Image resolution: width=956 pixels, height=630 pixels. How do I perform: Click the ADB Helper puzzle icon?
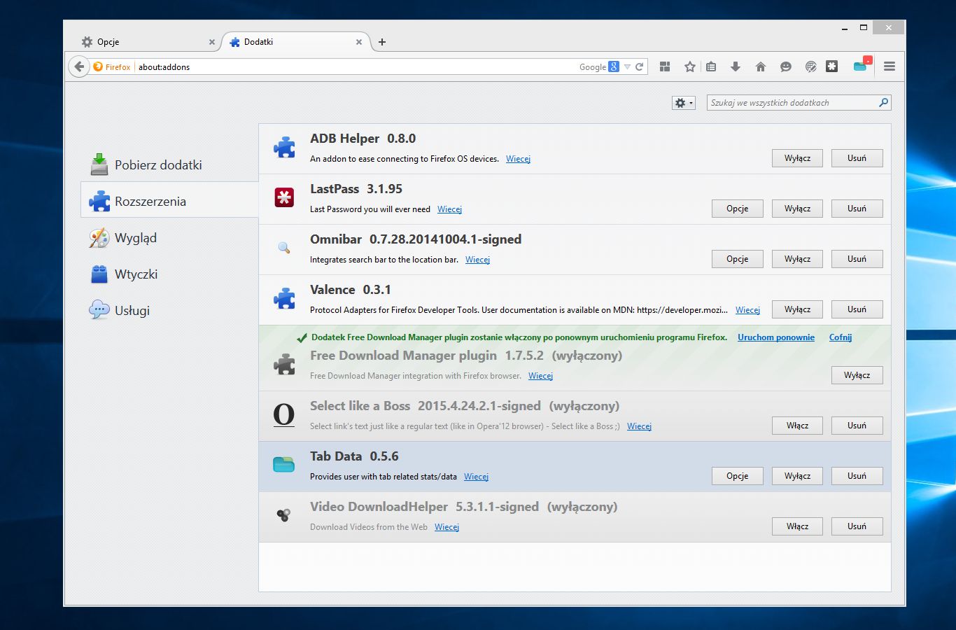click(284, 147)
